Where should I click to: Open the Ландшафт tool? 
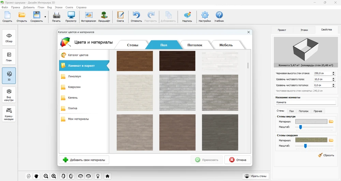pyautogui.click(x=104, y=16)
